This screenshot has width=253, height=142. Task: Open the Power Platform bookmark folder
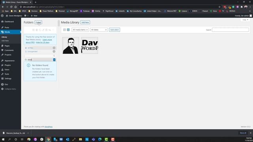coord(46,11)
